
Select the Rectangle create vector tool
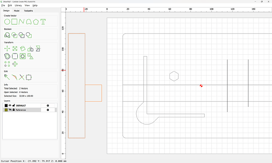15,22
